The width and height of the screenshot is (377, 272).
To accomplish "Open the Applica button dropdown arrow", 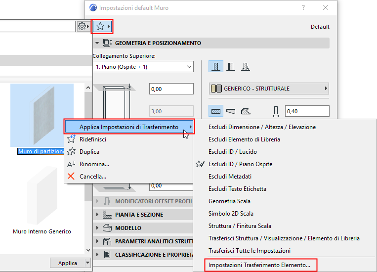I will 88,263.
